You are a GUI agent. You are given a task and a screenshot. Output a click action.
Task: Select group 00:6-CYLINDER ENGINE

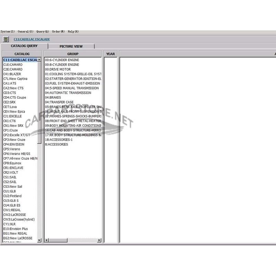(x=62, y=60)
